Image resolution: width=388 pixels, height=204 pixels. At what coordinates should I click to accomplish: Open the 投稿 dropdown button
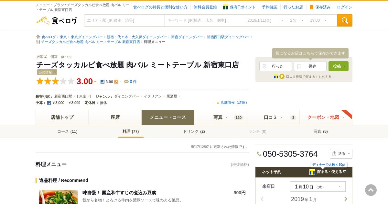point(339,66)
